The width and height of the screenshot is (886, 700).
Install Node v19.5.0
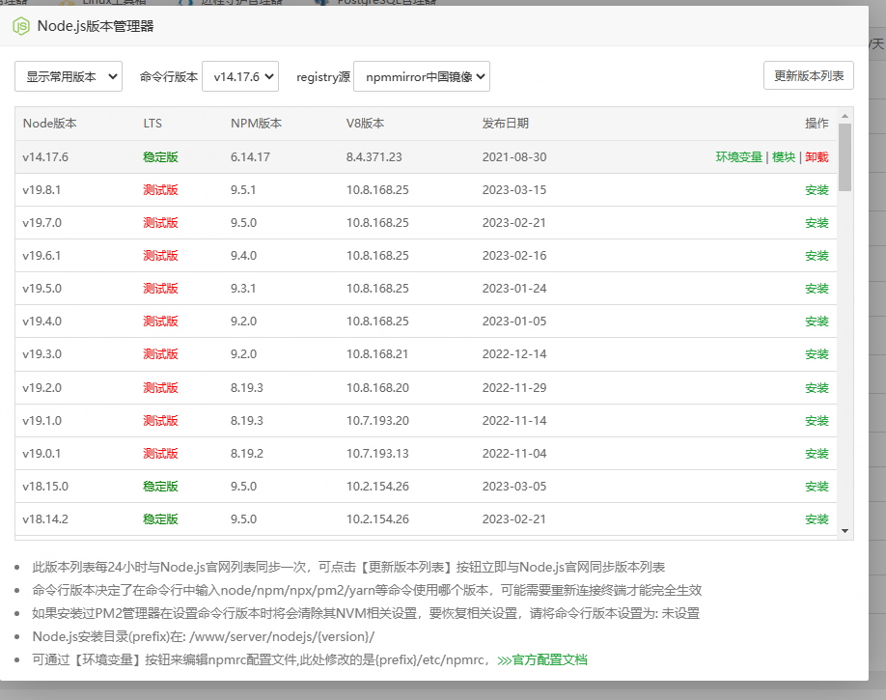click(x=817, y=289)
